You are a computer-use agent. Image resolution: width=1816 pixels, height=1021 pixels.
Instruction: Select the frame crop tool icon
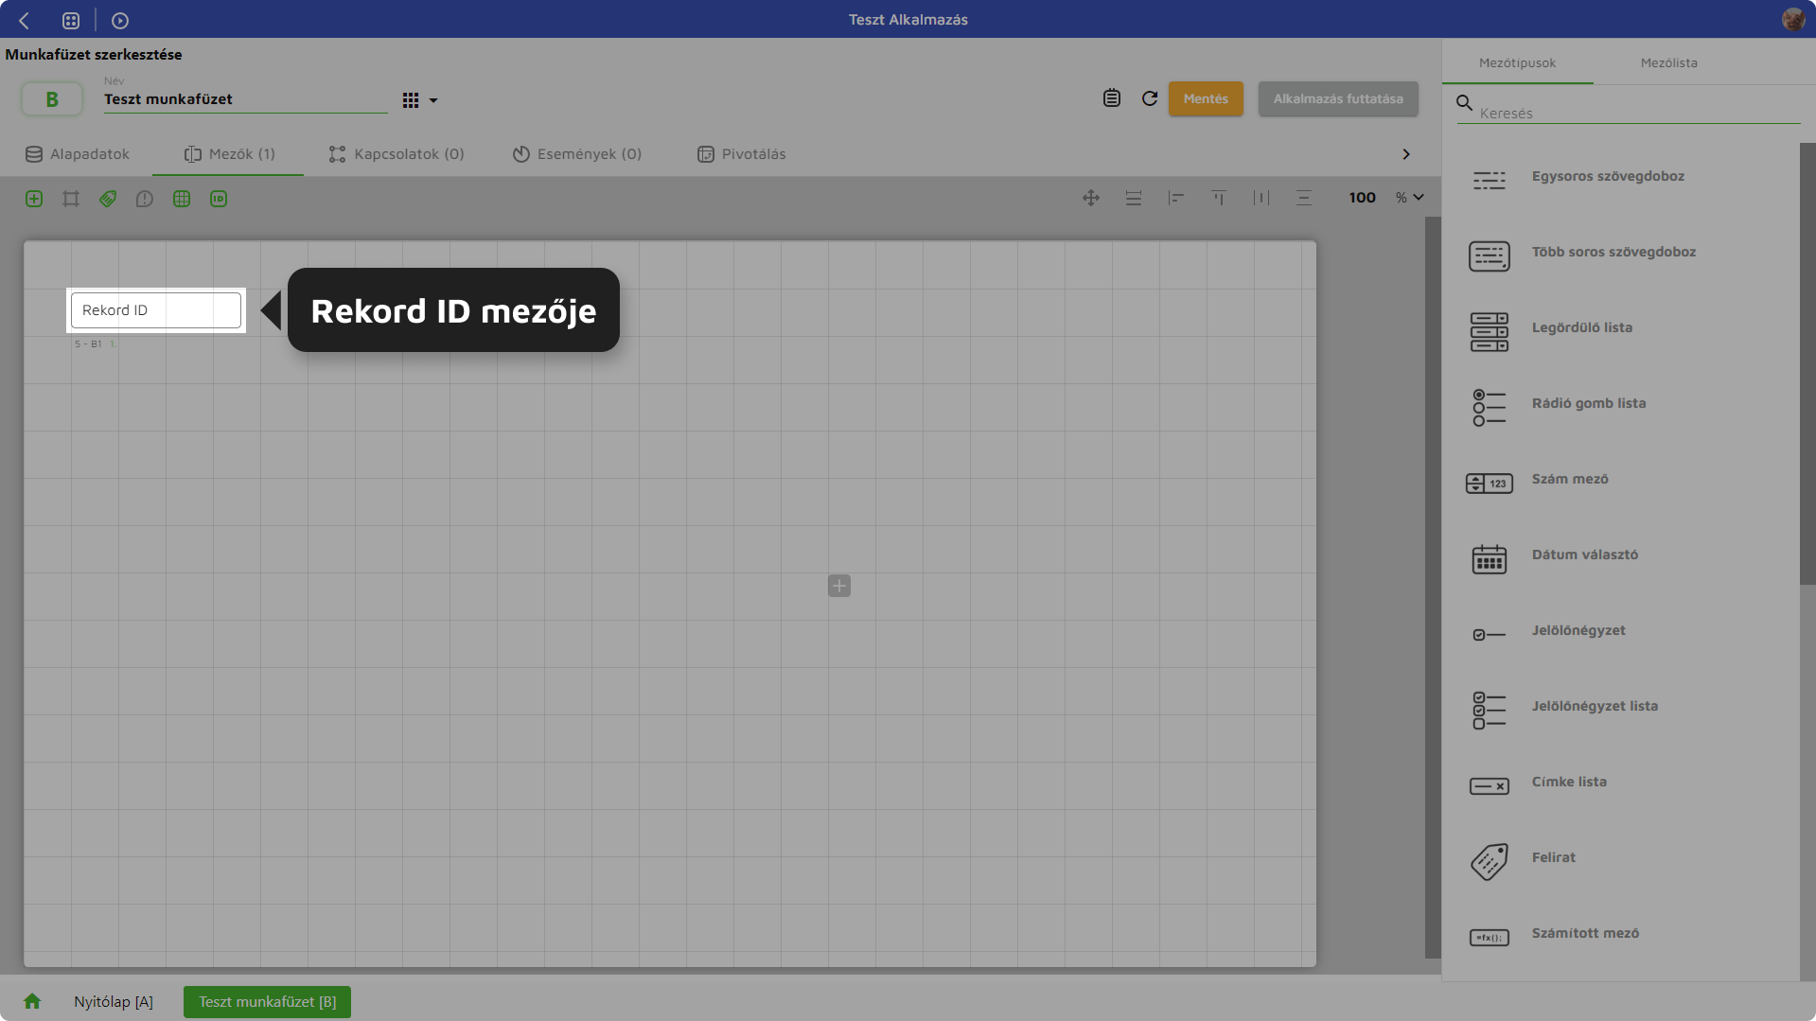[71, 199]
